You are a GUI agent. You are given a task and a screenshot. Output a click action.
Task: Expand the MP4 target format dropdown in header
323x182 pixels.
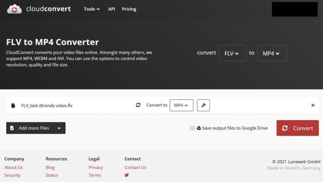coord(272,53)
